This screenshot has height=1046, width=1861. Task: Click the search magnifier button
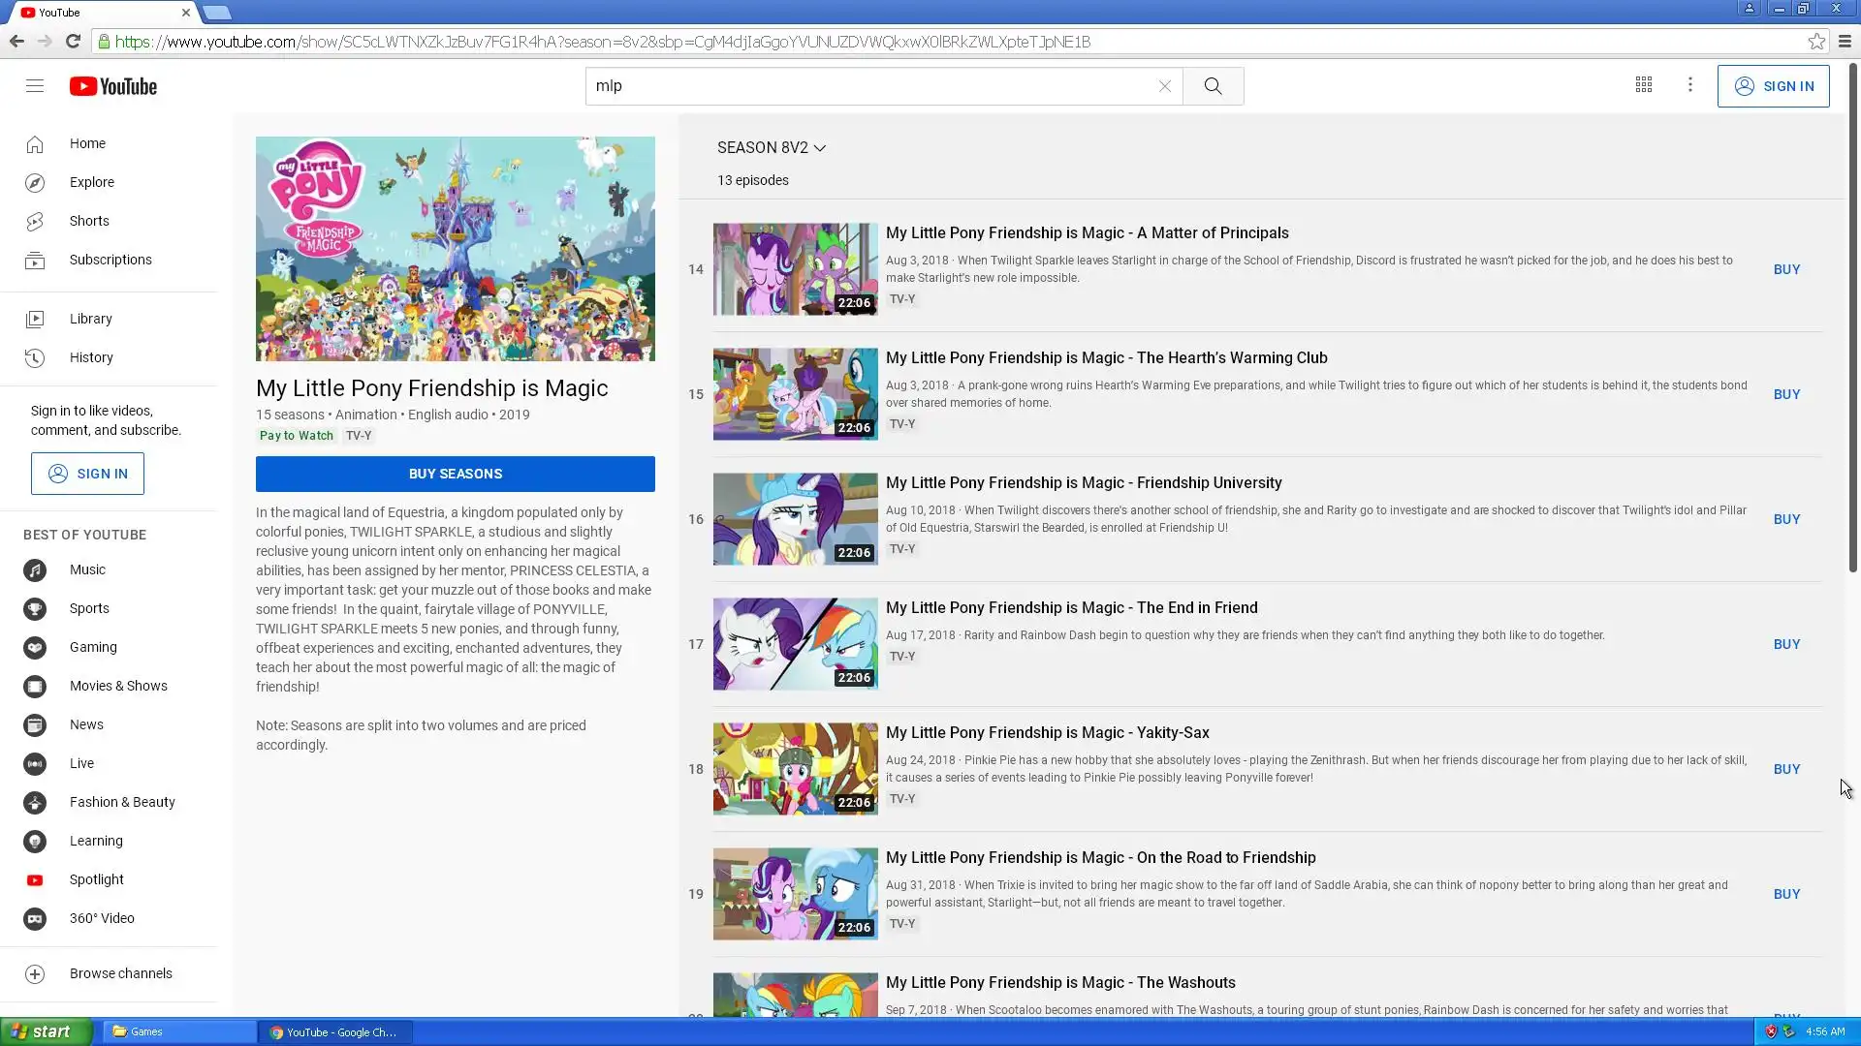point(1213,86)
